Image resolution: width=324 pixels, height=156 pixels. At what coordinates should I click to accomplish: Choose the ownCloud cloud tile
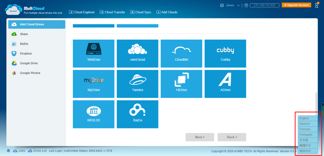coord(137,54)
